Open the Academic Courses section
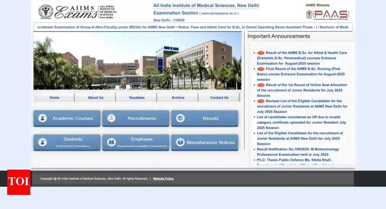Image resolution: width=386 pixels, height=209 pixels. click(67, 118)
